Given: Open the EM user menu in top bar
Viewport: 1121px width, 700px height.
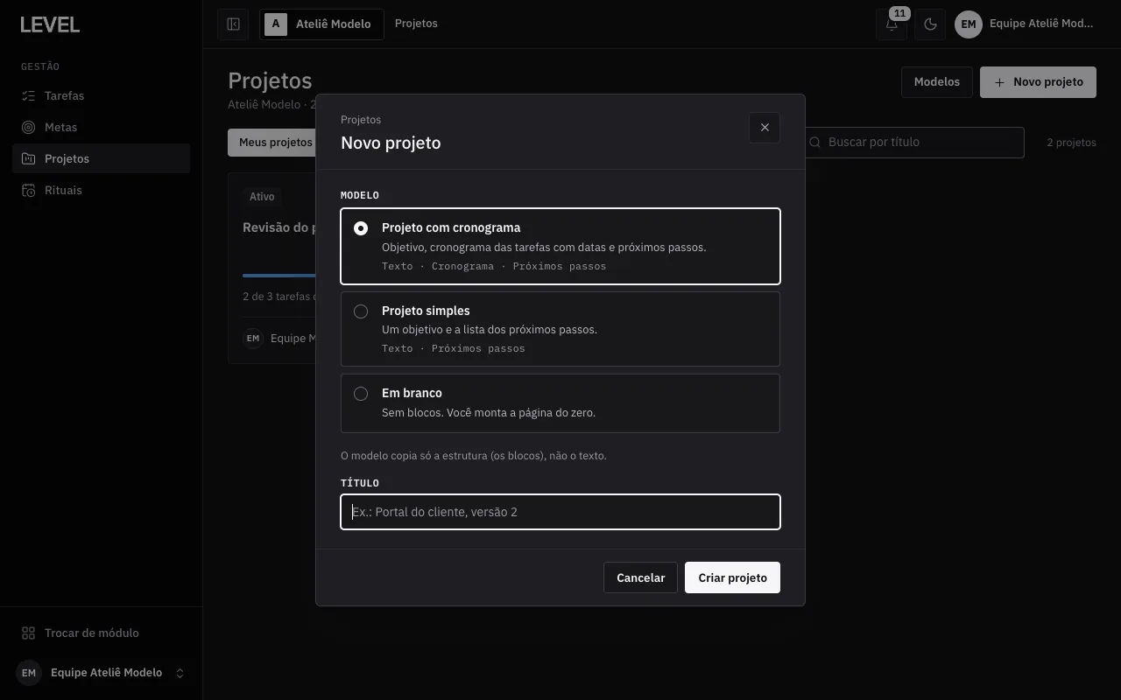Looking at the screenshot, I should (x=1026, y=24).
